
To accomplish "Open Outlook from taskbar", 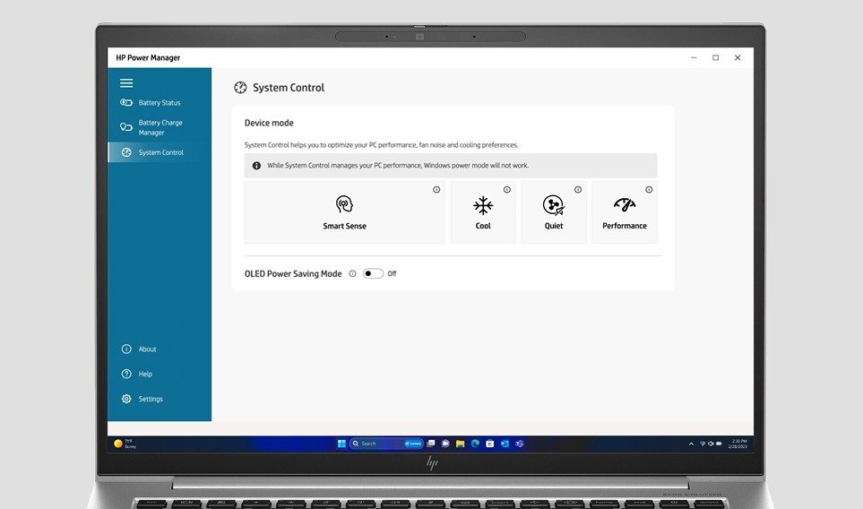I will 505,444.
